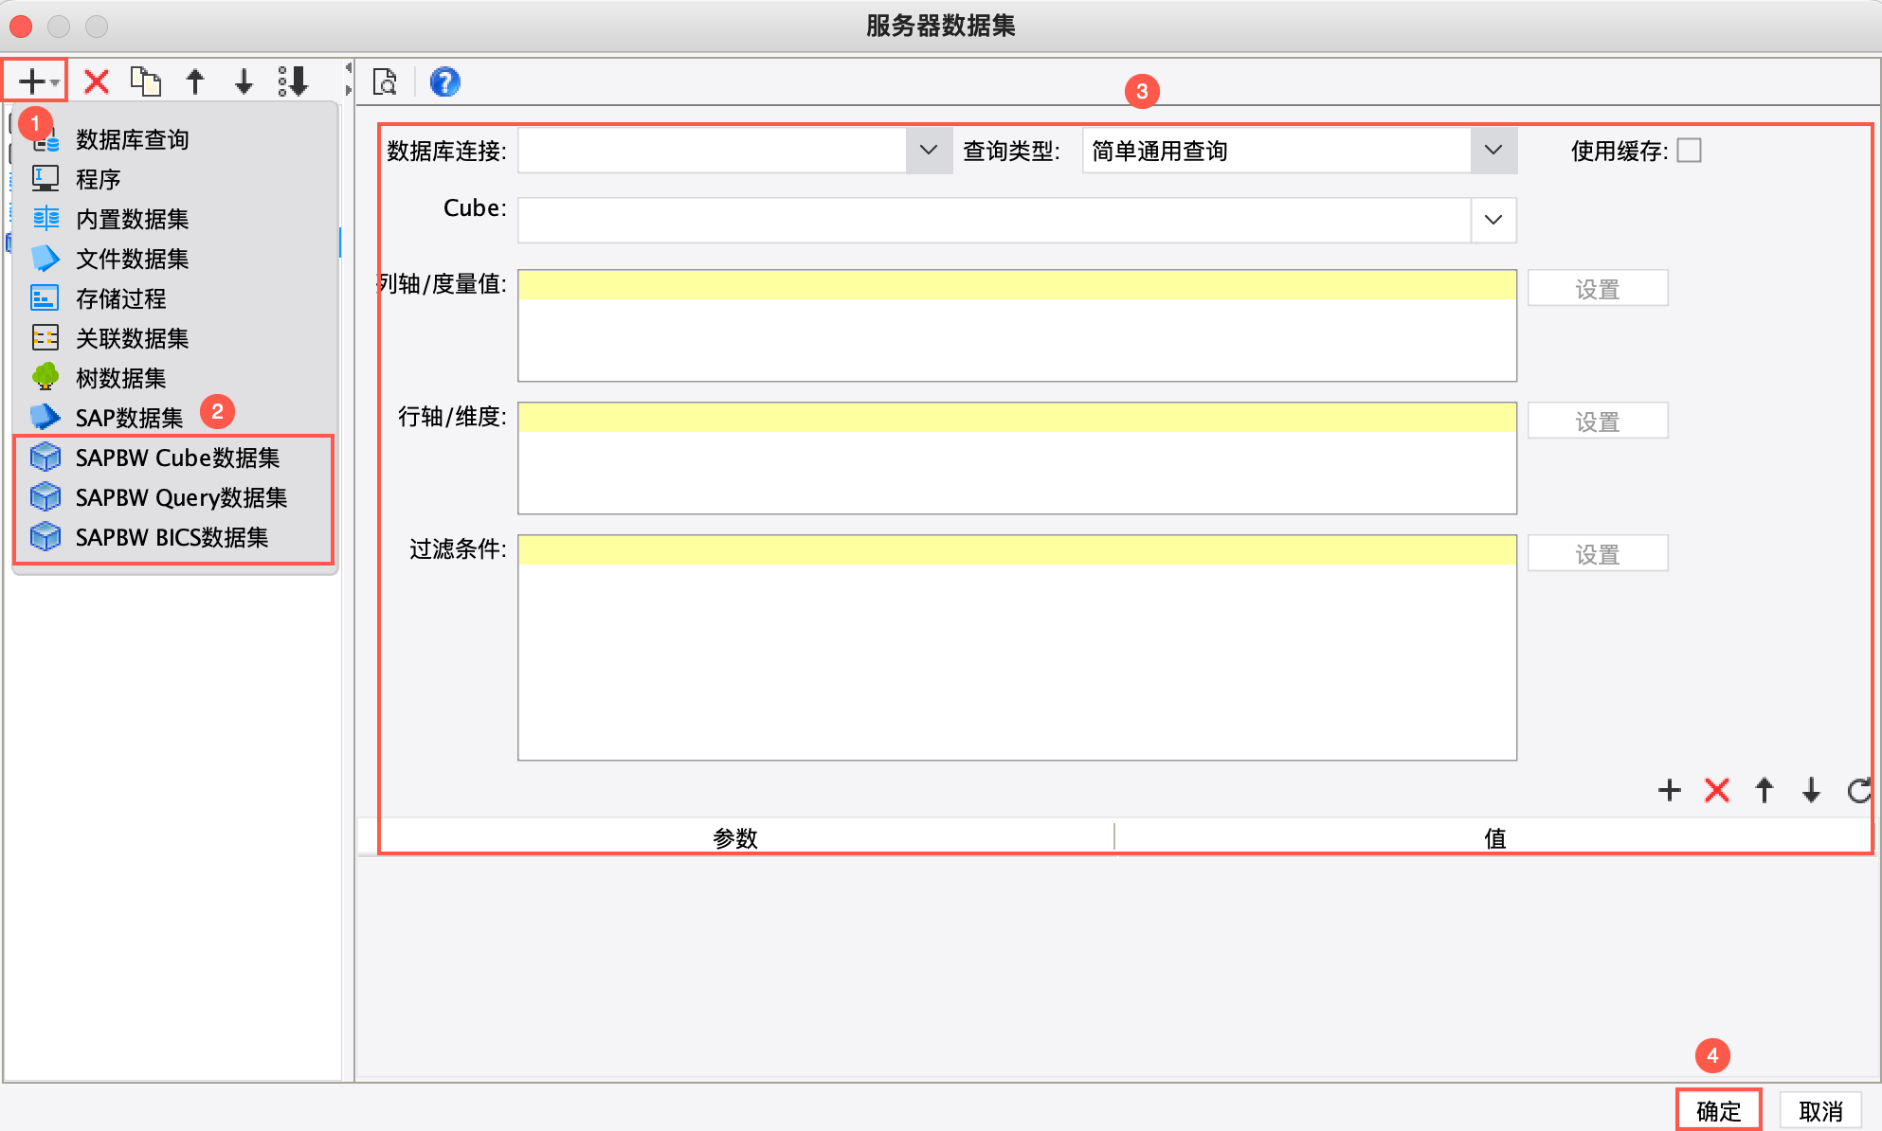Click the 取消 button
Screen dimensions: 1882x1131
(x=1820, y=1110)
